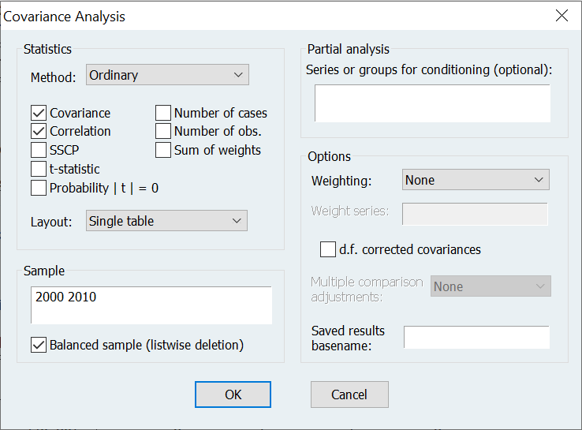
Task: Enable Number of cases checkbox
Action: (163, 113)
